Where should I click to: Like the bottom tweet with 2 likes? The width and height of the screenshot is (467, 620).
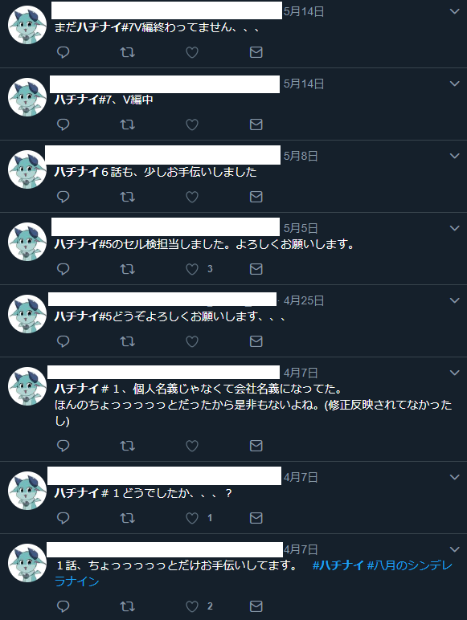(192, 606)
